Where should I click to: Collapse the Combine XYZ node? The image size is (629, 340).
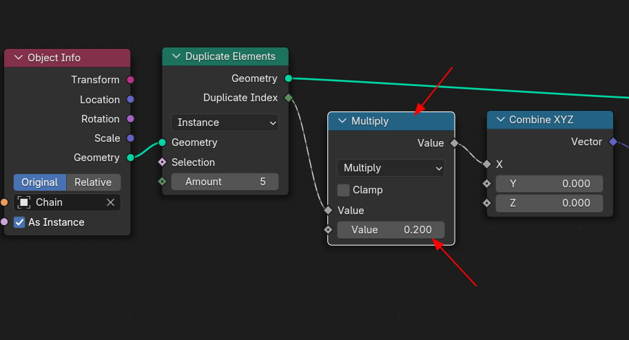pos(500,120)
